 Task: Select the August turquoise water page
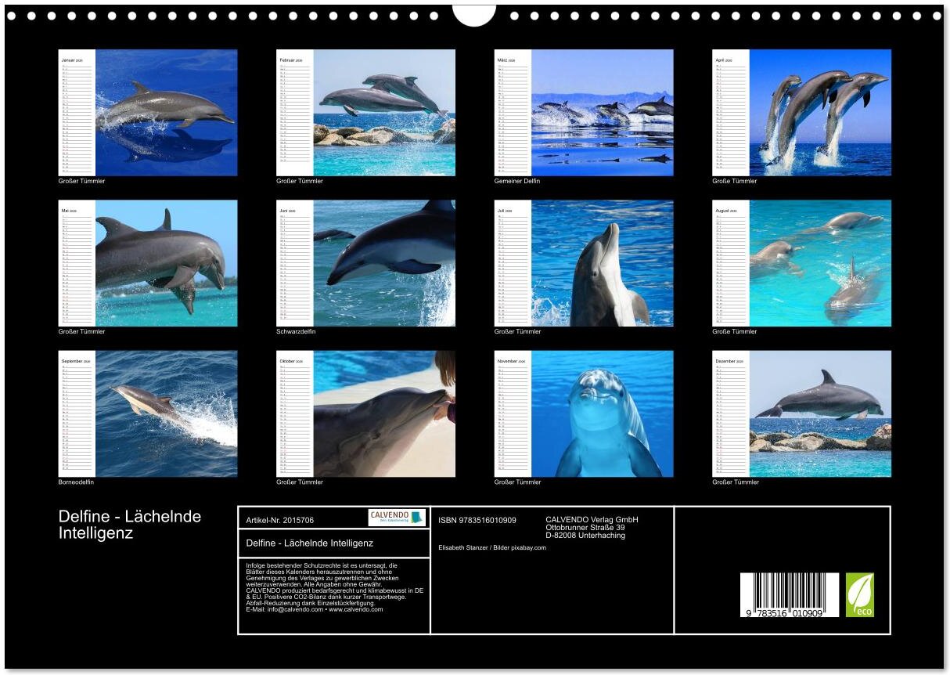(801, 263)
